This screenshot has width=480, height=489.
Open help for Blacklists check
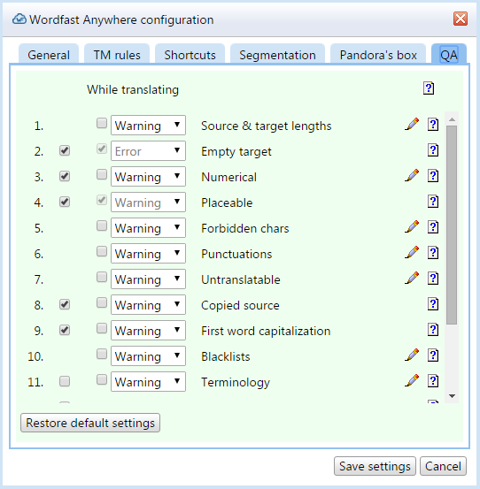pos(433,355)
